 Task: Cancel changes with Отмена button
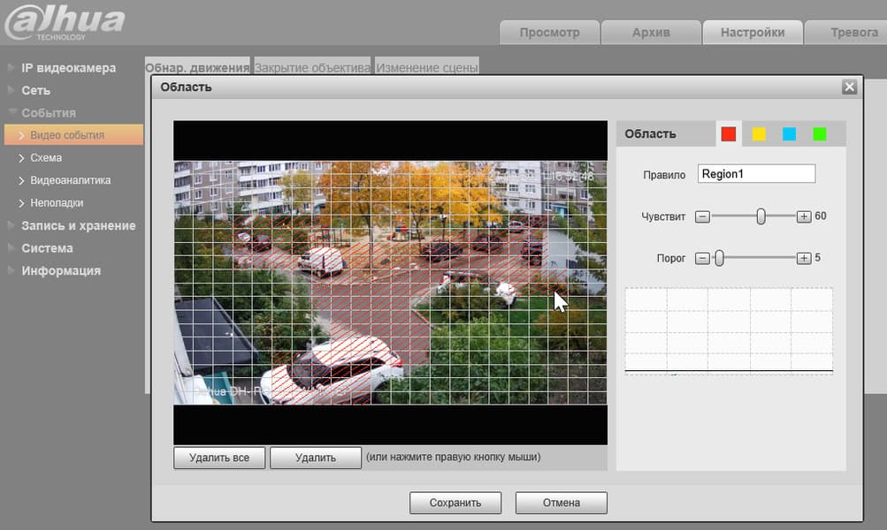coord(562,503)
